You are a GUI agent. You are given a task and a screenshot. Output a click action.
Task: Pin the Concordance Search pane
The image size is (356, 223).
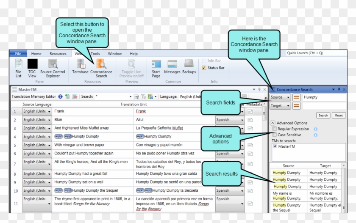[x=339, y=89]
